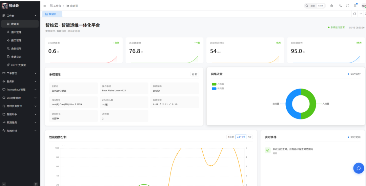The width and height of the screenshot is (366, 186).
Task: Open 角色权限 in sidebar
Action: pos(20,49)
